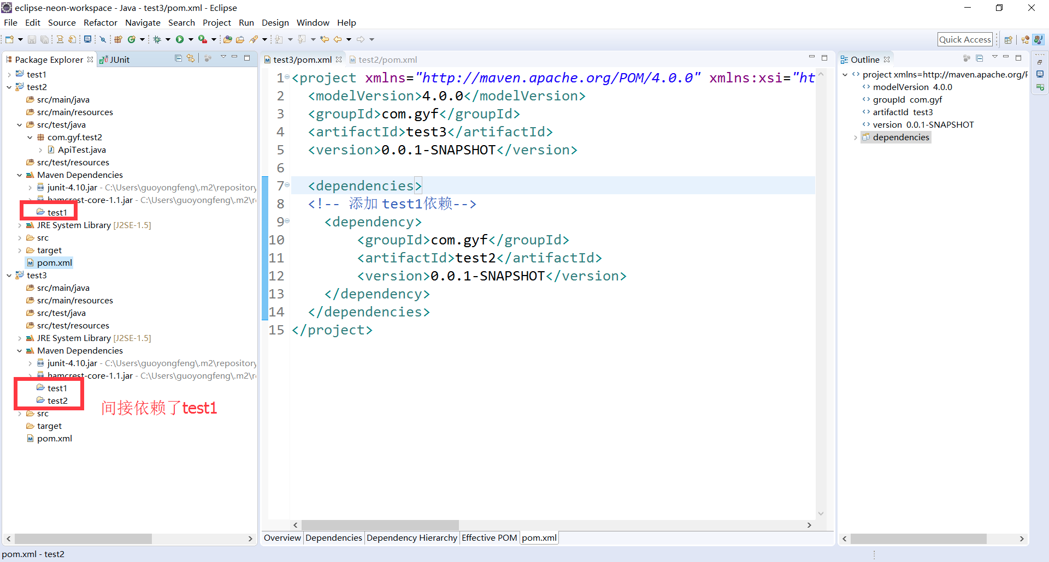The image size is (1049, 562).
Task: Click the Open Console monitor toolbar icon
Action: click(x=87, y=39)
